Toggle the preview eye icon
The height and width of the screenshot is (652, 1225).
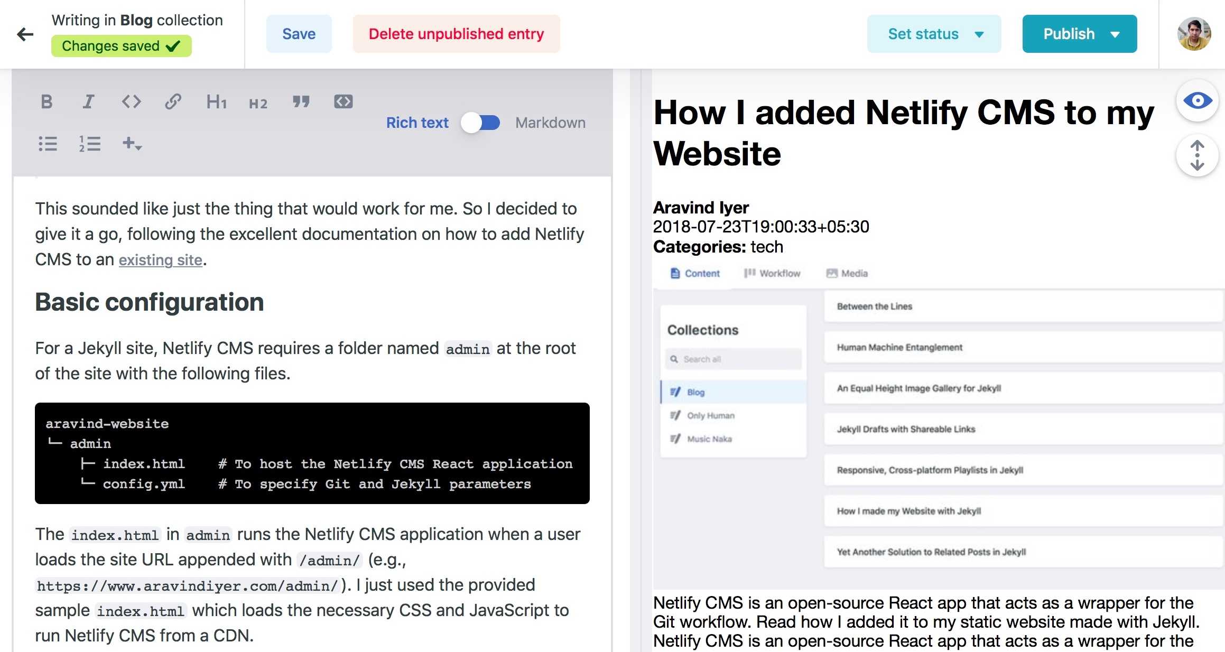tap(1196, 101)
